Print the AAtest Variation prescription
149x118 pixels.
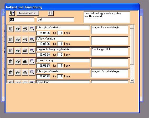tap(25, 39)
